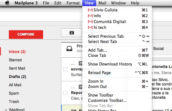Open Drafts (2) folder
Viewport: 172px width, 111px height.
click(x=17, y=77)
